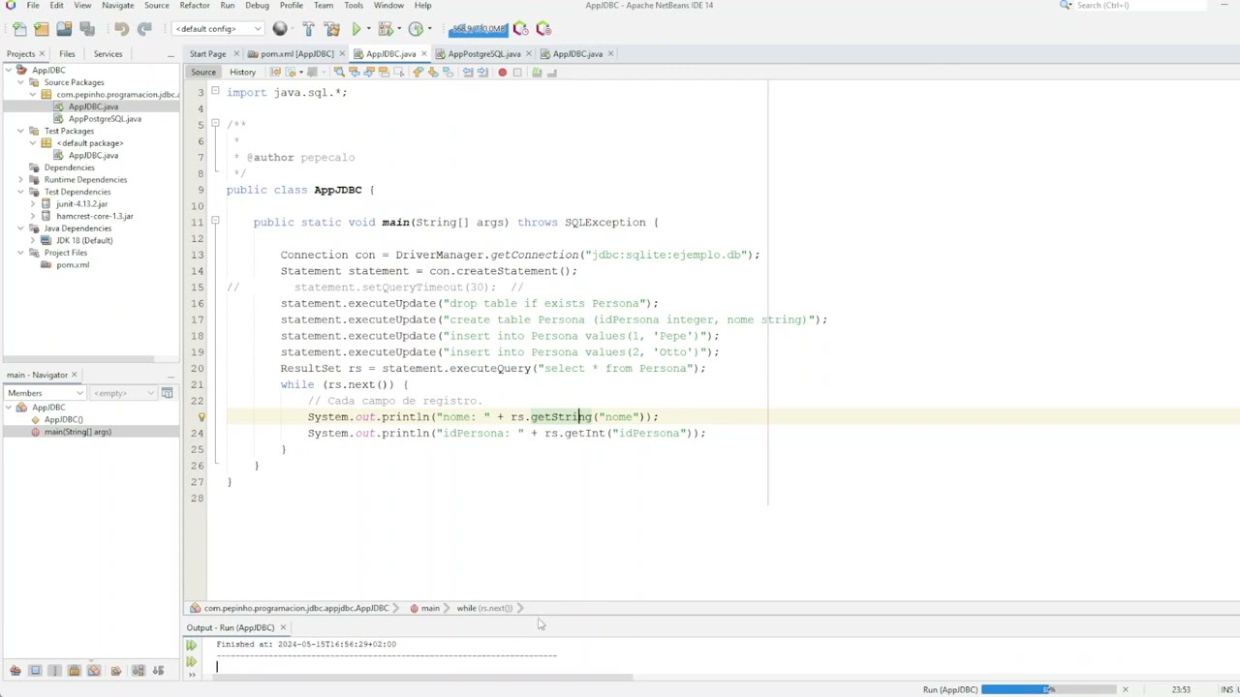Toggle Show Static Members filter in Navigator

click(x=54, y=670)
